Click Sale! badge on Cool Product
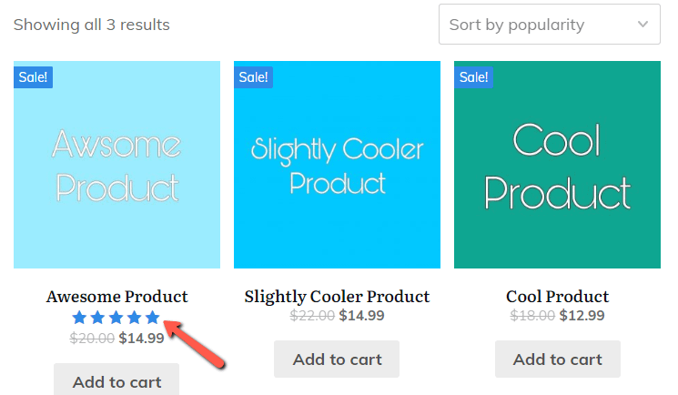Image resolution: width=678 pixels, height=395 pixels. tap(473, 77)
